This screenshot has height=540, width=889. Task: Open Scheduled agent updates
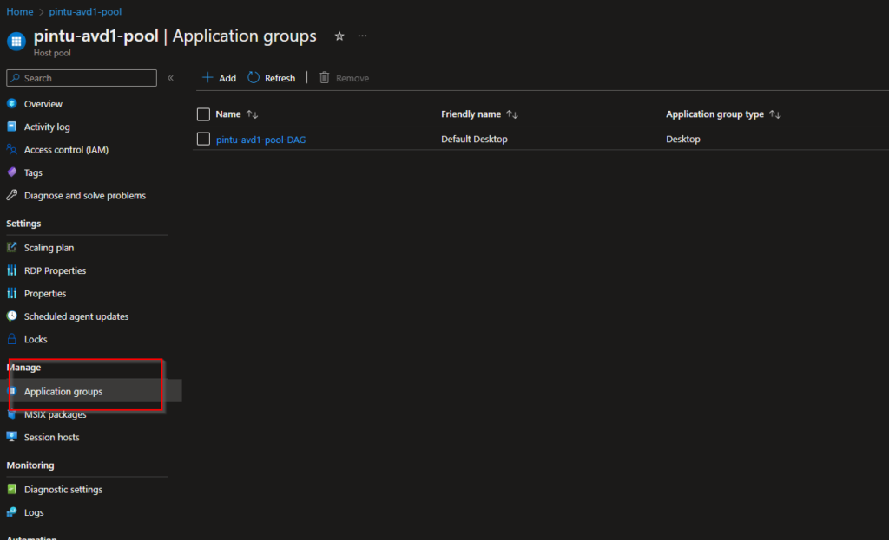point(76,316)
